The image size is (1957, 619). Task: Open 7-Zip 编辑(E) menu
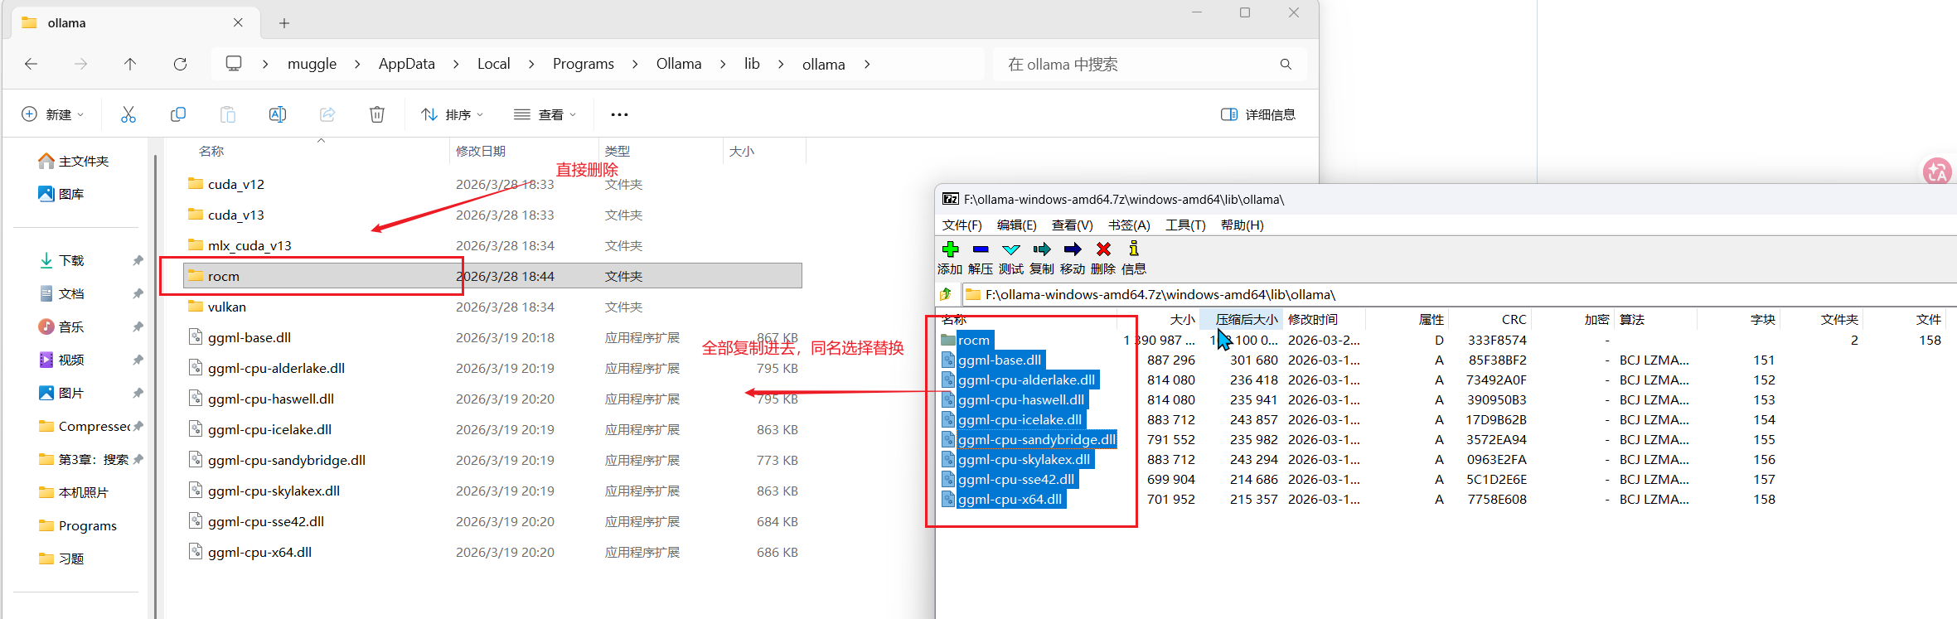click(x=1017, y=225)
